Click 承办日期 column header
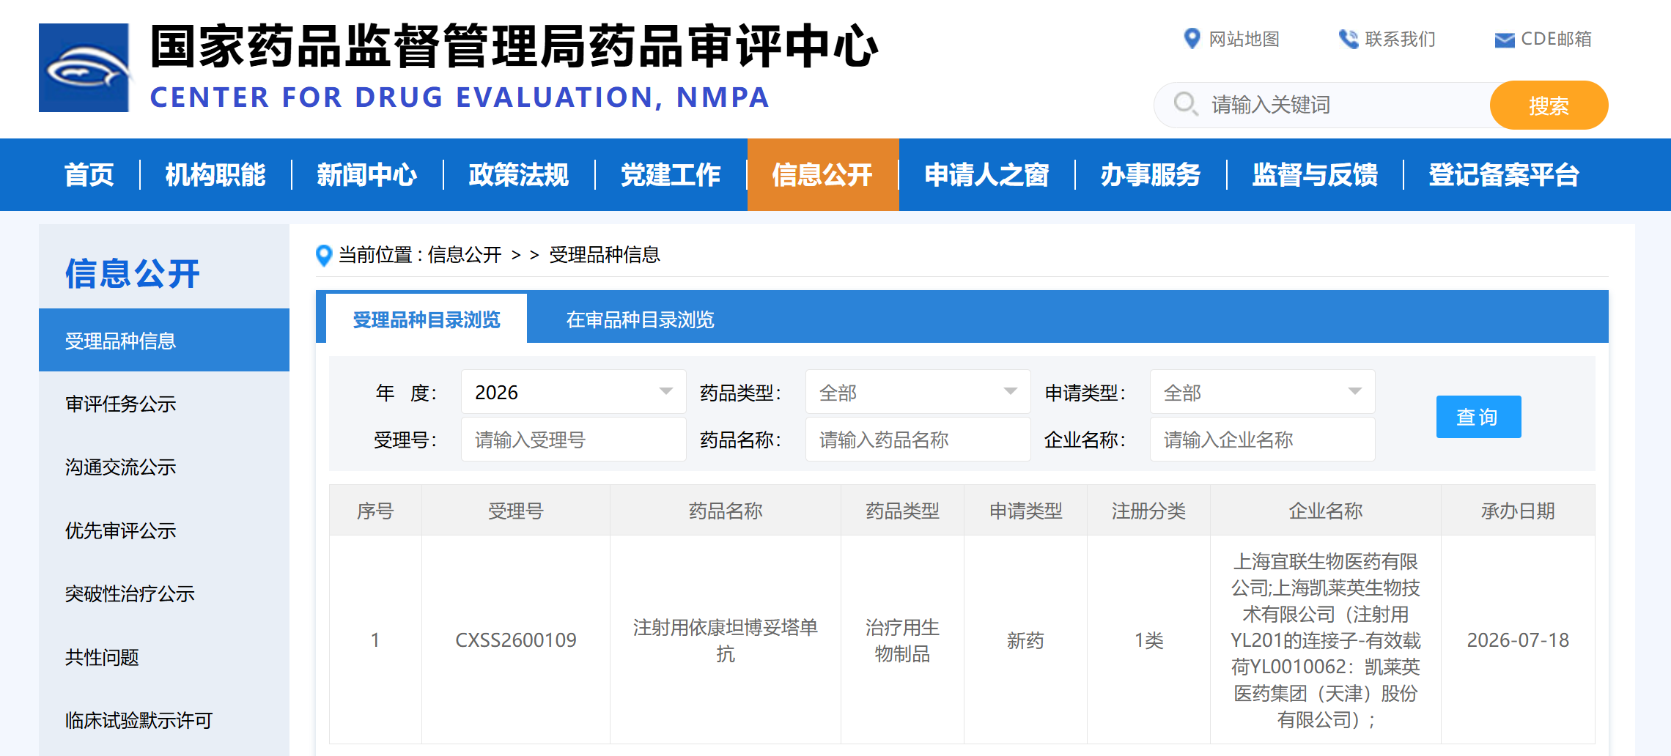The width and height of the screenshot is (1671, 756). pyautogui.click(x=1518, y=511)
